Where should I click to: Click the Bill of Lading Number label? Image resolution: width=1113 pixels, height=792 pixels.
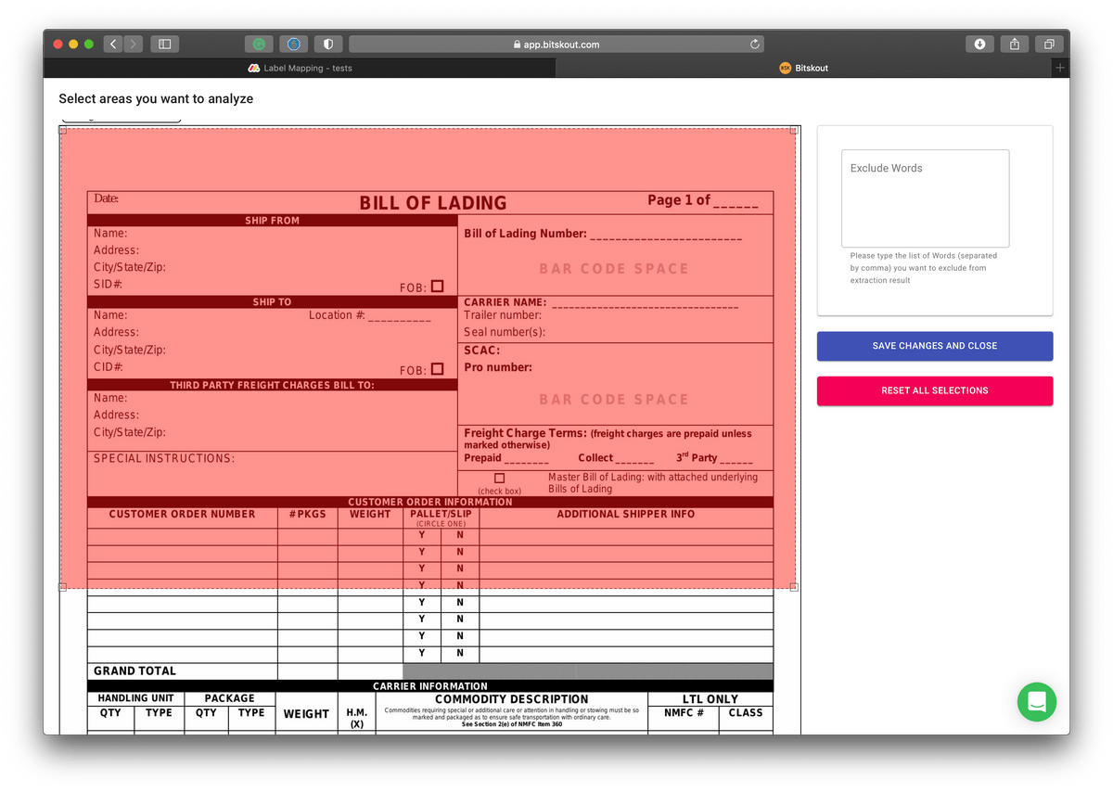(x=525, y=234)
